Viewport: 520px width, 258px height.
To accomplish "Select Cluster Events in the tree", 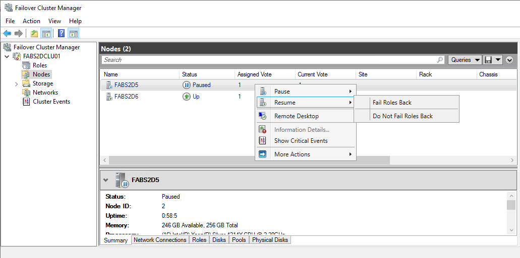I will tap(51, 102).
